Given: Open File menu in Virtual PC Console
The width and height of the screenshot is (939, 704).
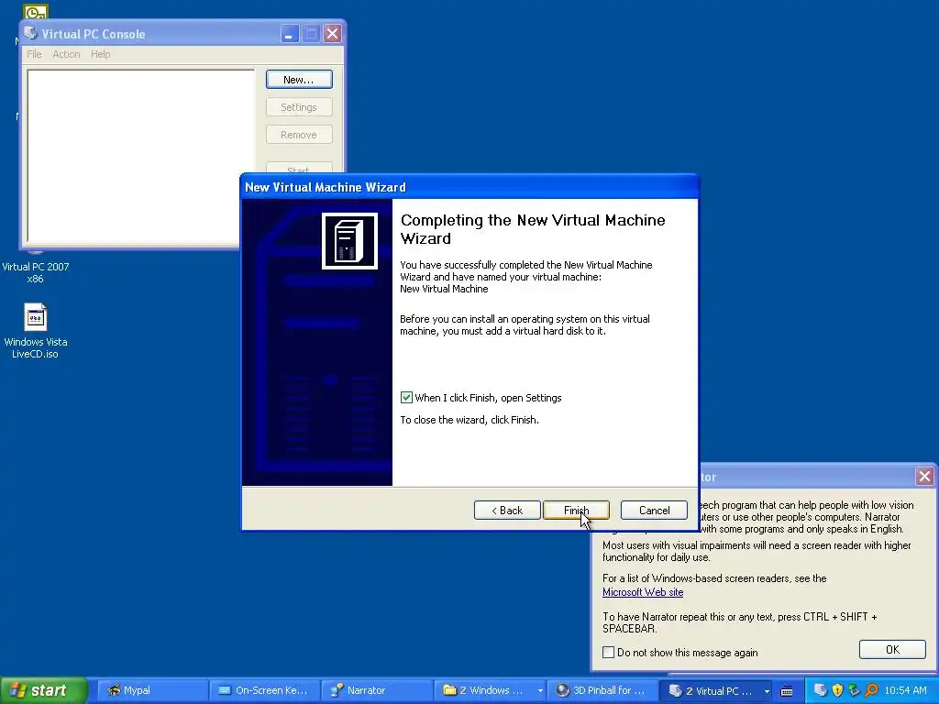Looking at the screenshot, I should [x=34, y=54].
